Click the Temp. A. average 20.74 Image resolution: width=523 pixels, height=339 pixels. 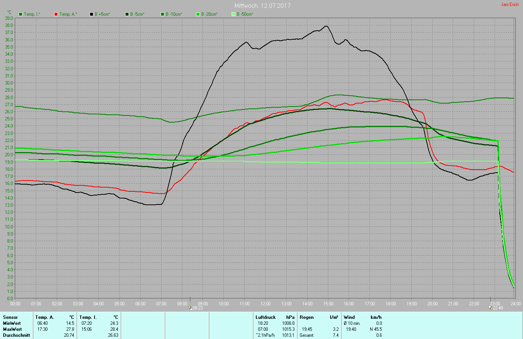pyautogui.click(x=69, y=335)
